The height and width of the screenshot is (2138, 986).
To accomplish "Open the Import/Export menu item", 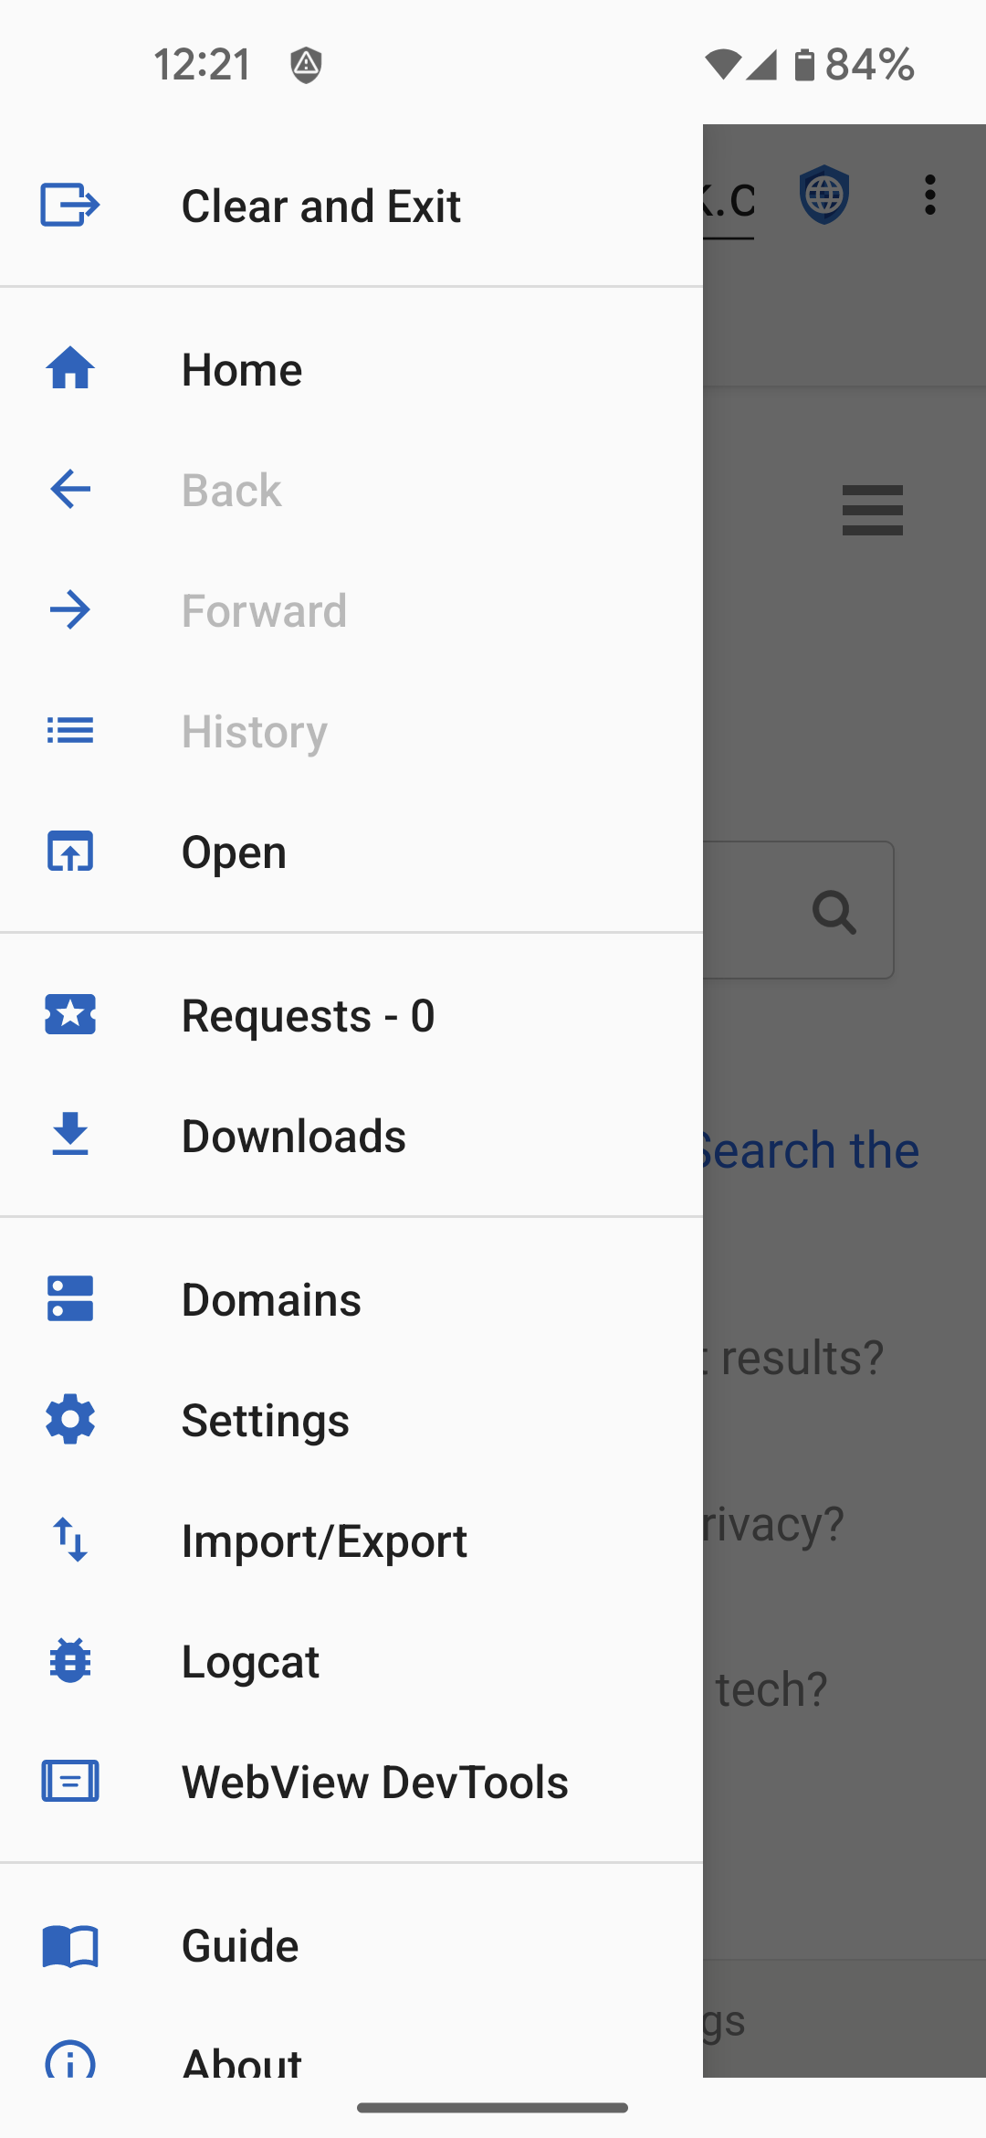I will tap(324, 1540).
